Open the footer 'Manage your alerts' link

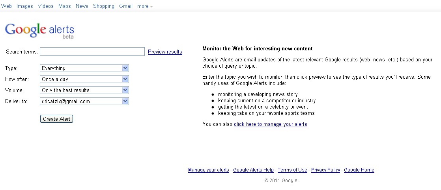(x=209, y=170)
